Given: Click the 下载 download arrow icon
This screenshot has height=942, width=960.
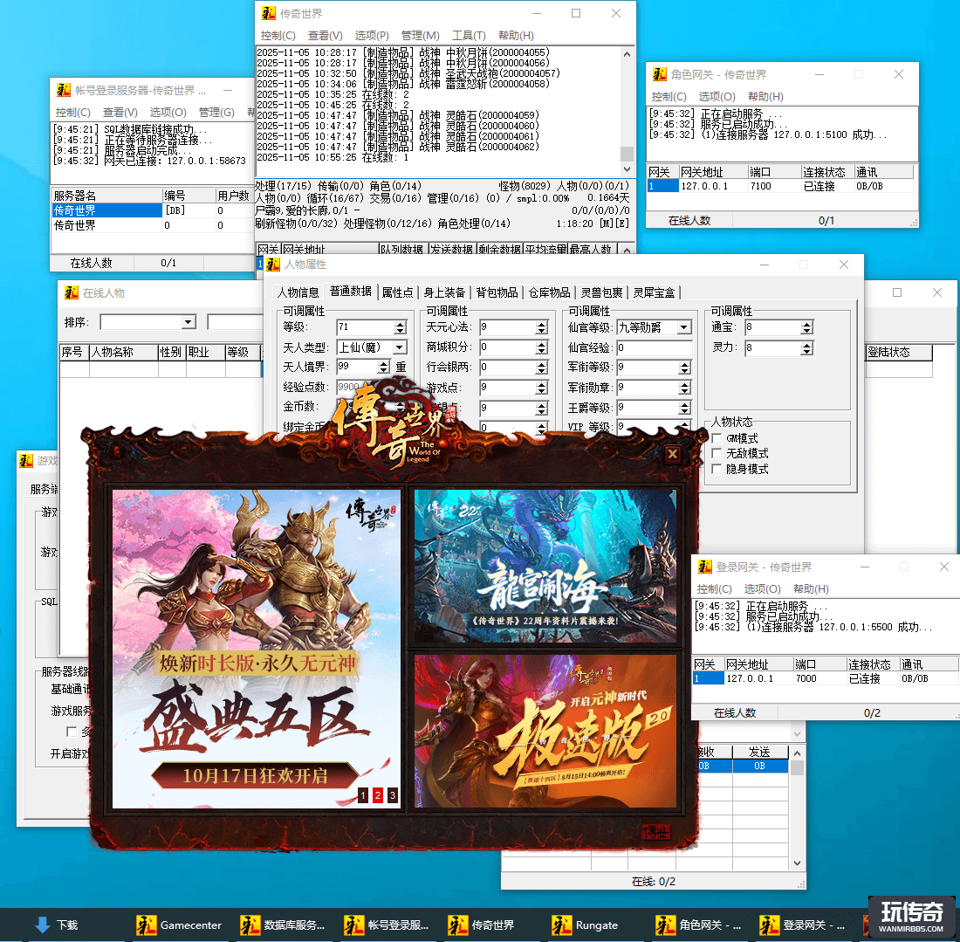Looking at the screenshot, I should (43, 925).
